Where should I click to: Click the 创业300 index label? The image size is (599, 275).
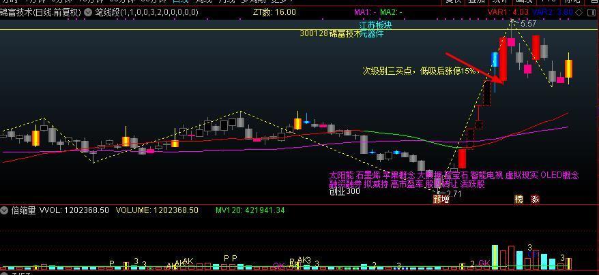click(x=345, y=191)
